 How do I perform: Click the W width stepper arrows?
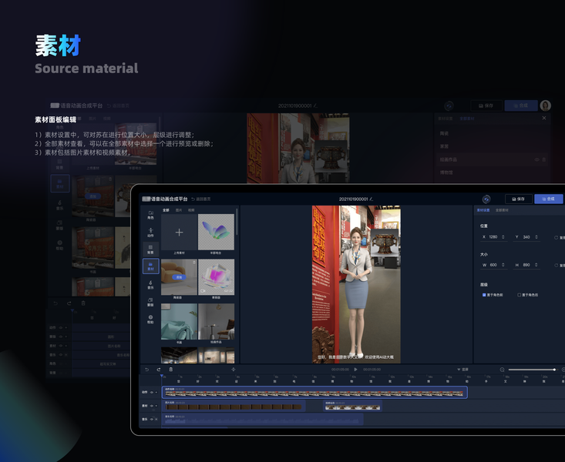tap(503, 265)
